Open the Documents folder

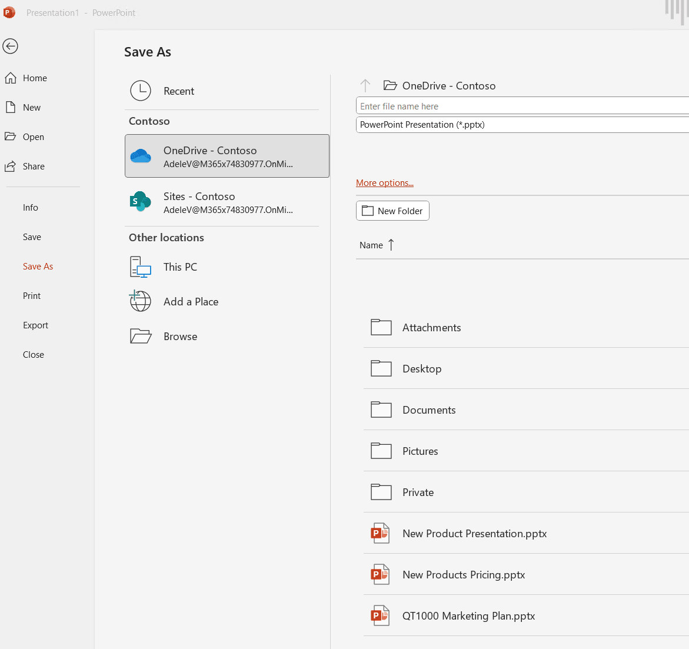pos(429,410)
